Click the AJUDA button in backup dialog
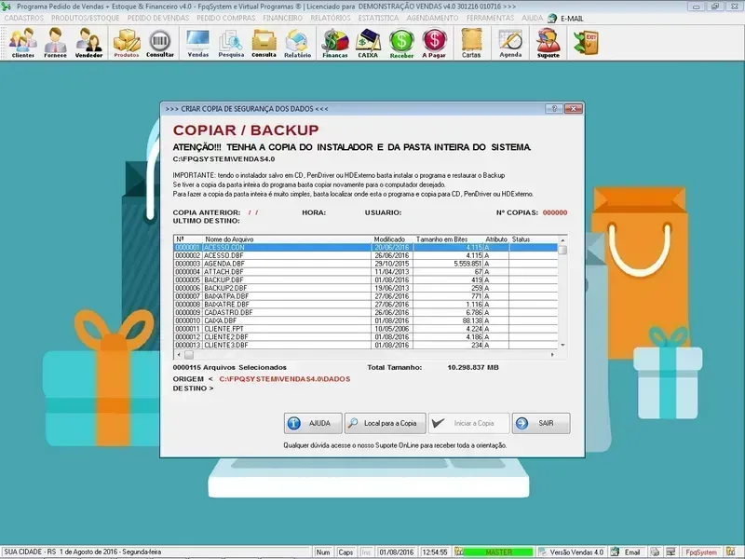Screen dimensions: 745x559 (312, 423)
